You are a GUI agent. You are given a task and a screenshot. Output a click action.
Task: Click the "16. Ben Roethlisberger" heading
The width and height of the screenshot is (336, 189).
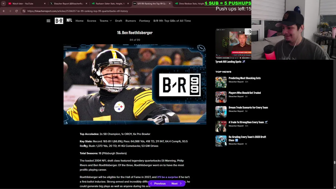click(x=135, y=33)
